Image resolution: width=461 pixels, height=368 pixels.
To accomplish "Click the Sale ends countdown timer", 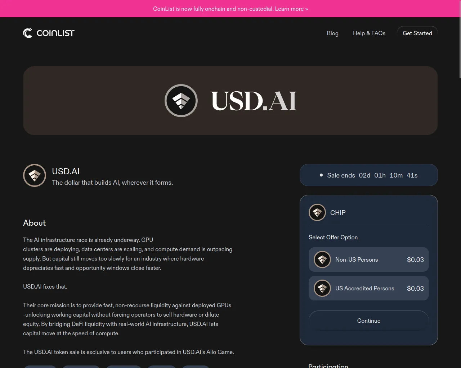I will click(369, 175).
